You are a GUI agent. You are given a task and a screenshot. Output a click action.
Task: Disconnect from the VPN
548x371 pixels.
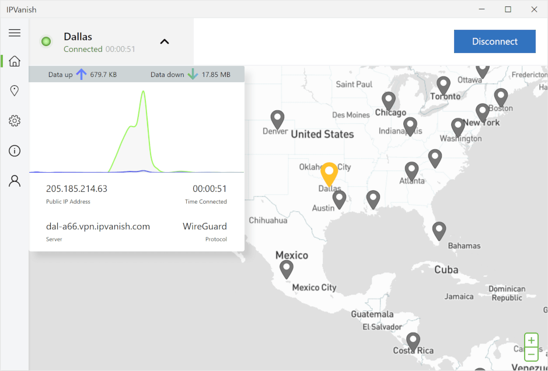(494, 41)
